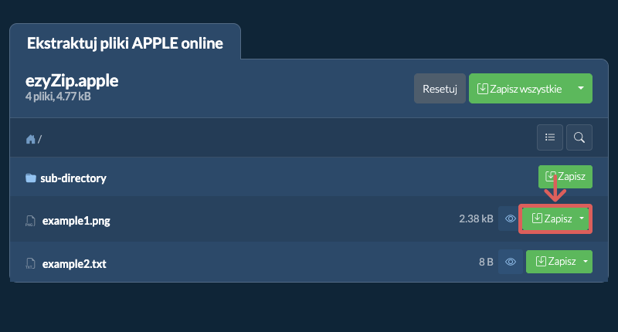Click the sub-directory folder icon

coord(31,178)
